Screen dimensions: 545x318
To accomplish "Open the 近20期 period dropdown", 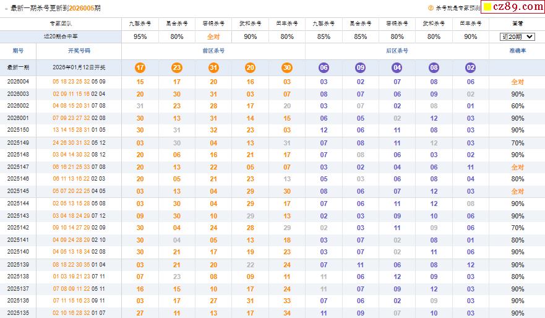I will click(517, 37).
